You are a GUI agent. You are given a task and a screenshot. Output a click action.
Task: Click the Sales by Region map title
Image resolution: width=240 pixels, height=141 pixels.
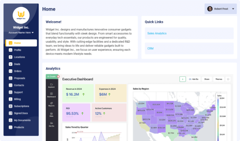[x=141, y=89]
